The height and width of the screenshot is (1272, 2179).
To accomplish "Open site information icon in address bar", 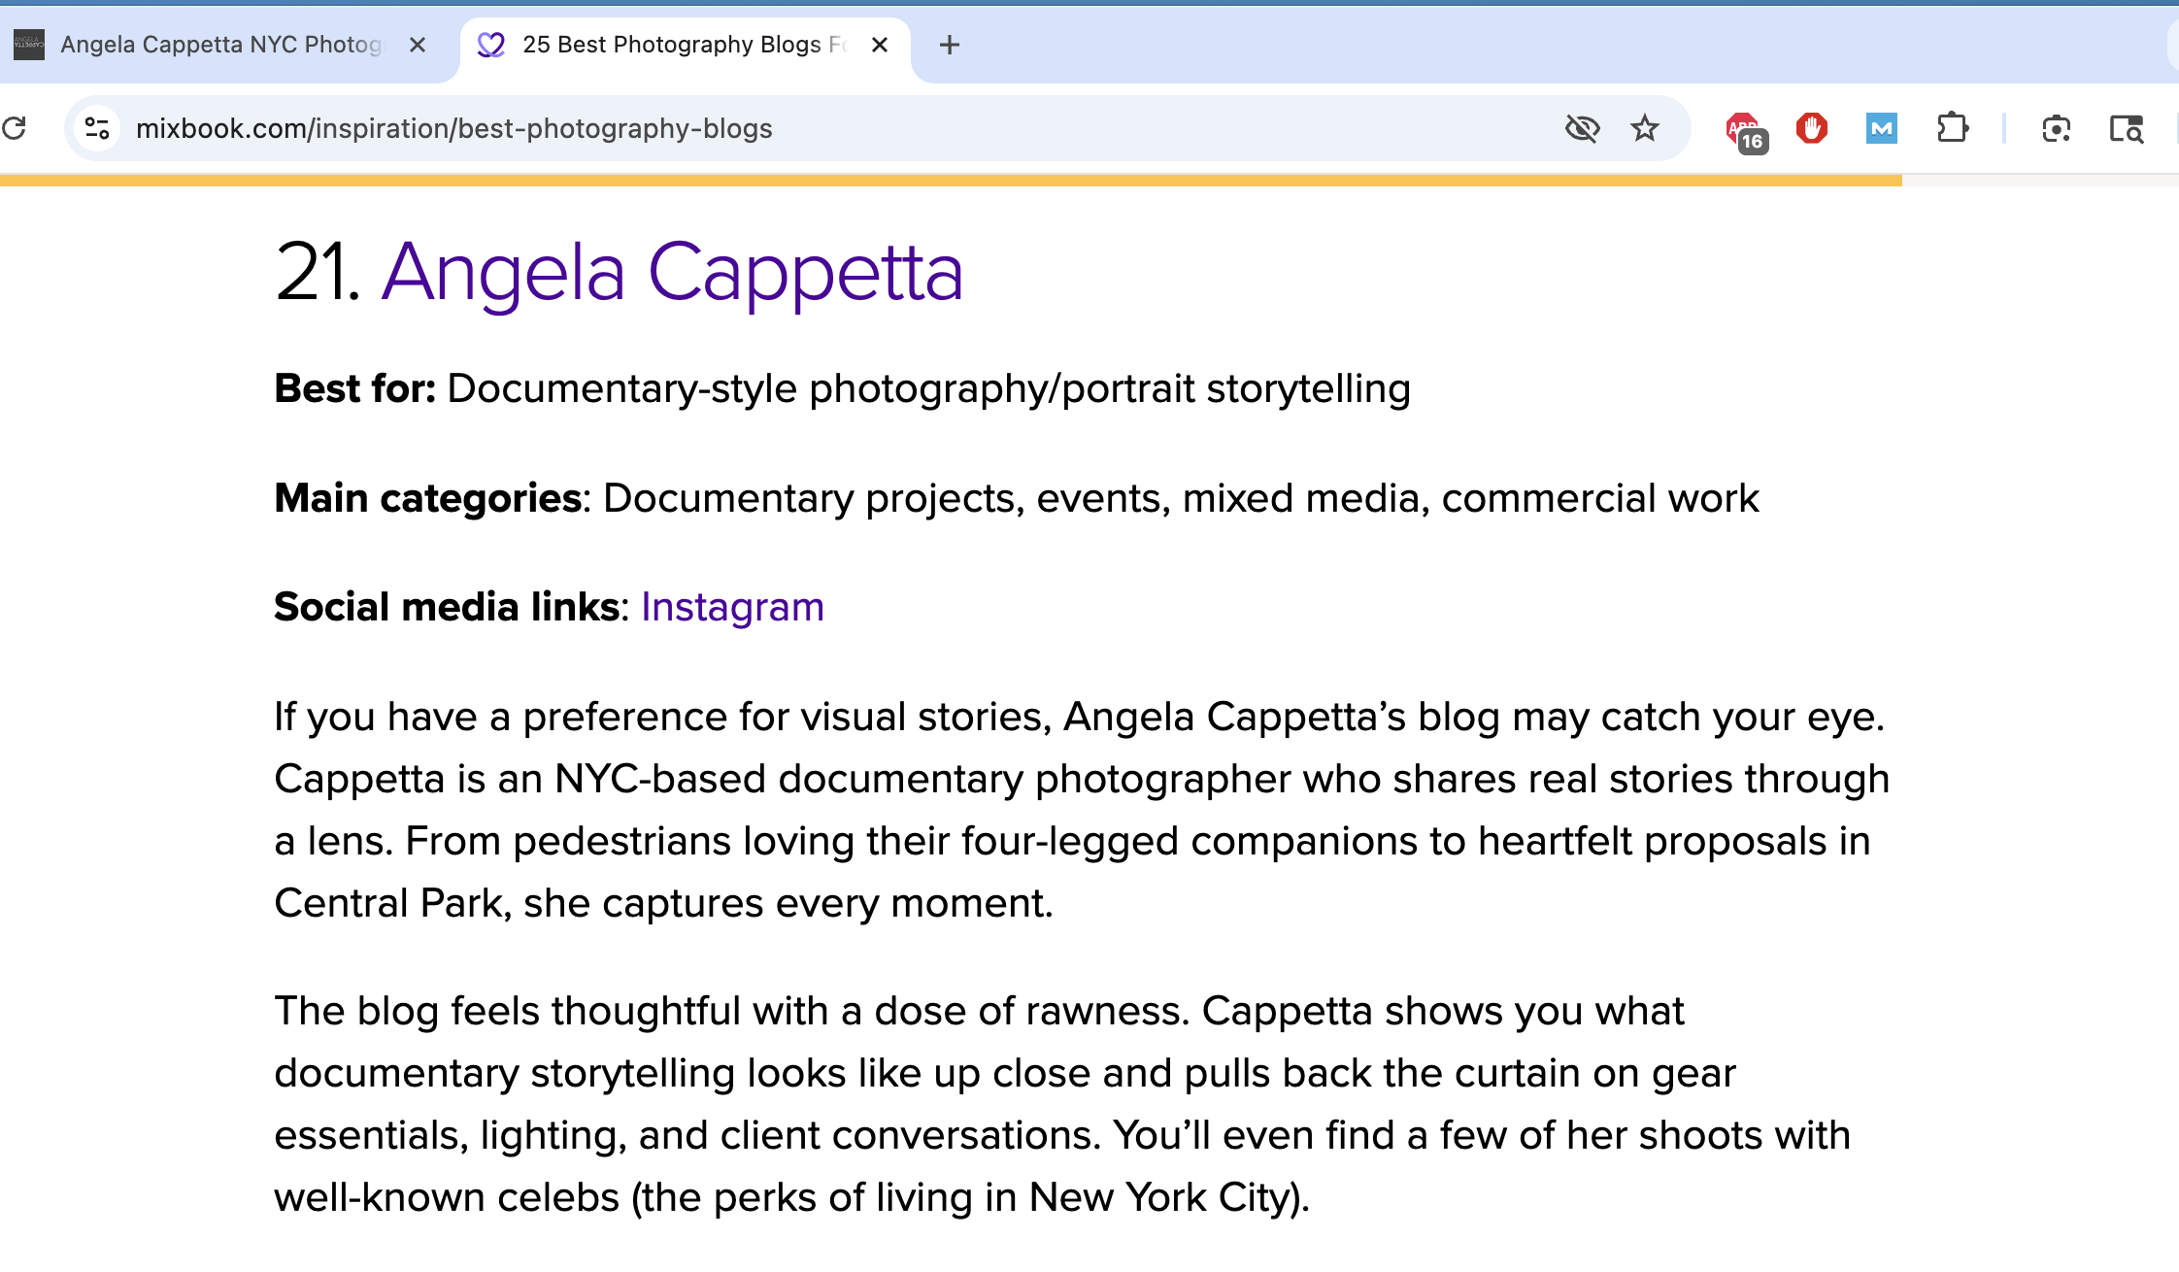I will [x=97, y=128].
